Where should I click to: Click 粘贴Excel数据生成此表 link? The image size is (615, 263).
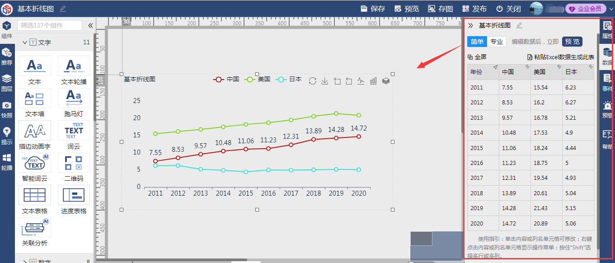tap(561, 57)
